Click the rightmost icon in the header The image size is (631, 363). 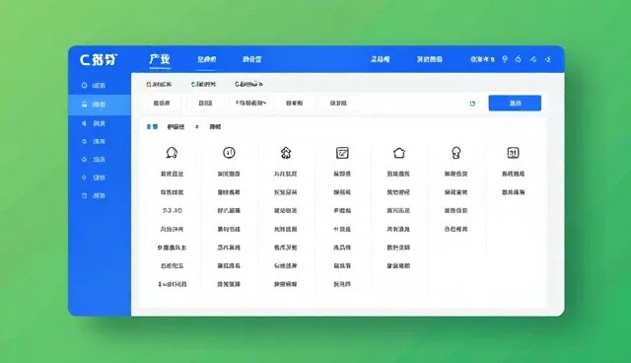pos(548,59)
